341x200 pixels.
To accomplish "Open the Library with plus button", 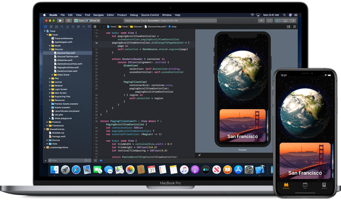I will 261,21.
